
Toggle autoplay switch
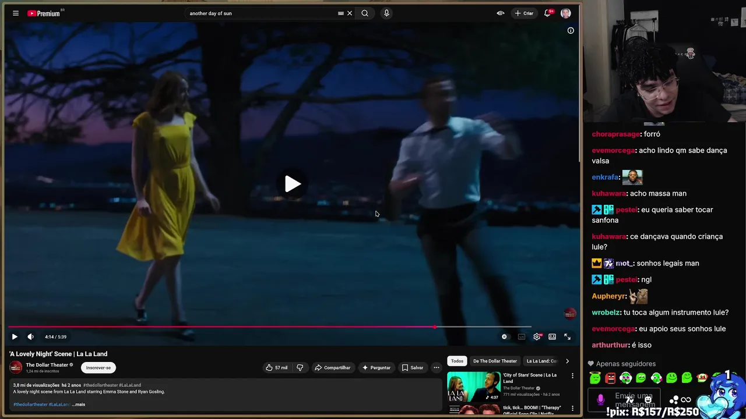pos(505,336)
